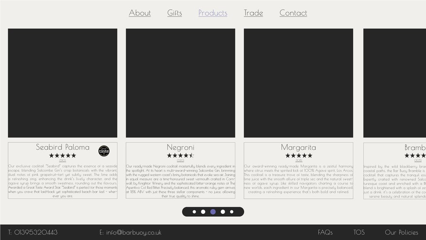Viewport: 426px width, 240px height.
Task: Click the Great Taste award badge
Action: (104, 151)
